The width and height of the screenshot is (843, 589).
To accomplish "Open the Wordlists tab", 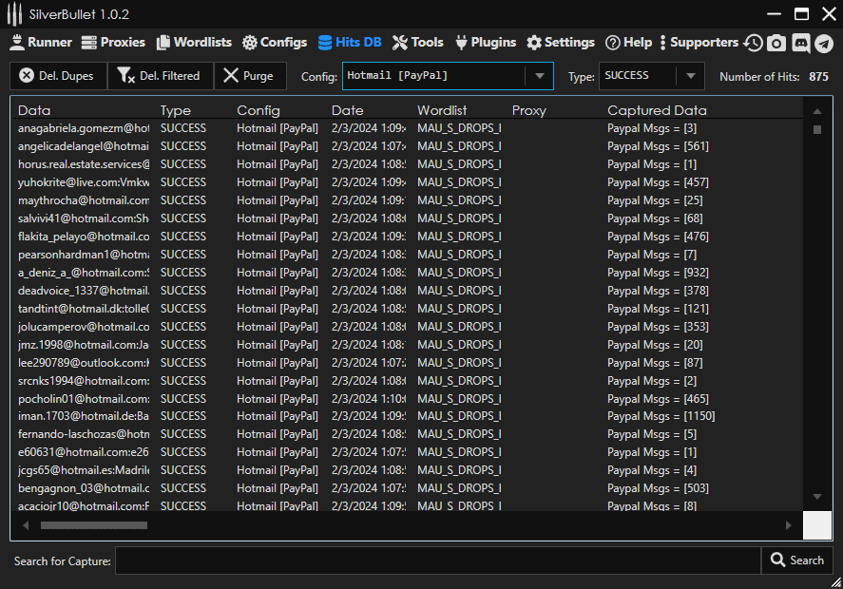I will pos(194,43).
